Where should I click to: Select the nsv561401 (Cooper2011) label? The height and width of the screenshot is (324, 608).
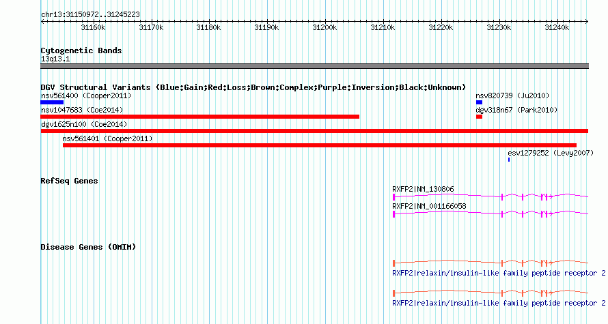tap(107, 138)
